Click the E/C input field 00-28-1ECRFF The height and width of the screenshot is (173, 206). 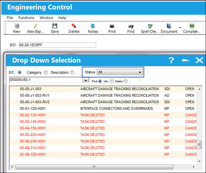click(x=57, y=45)
